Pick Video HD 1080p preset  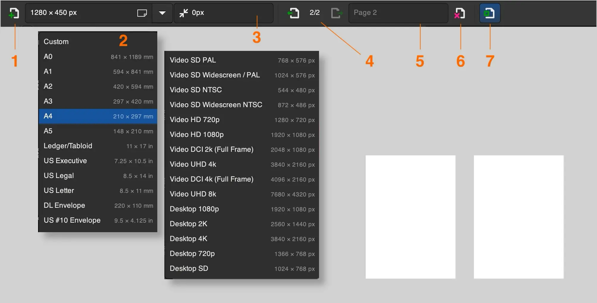241,135
